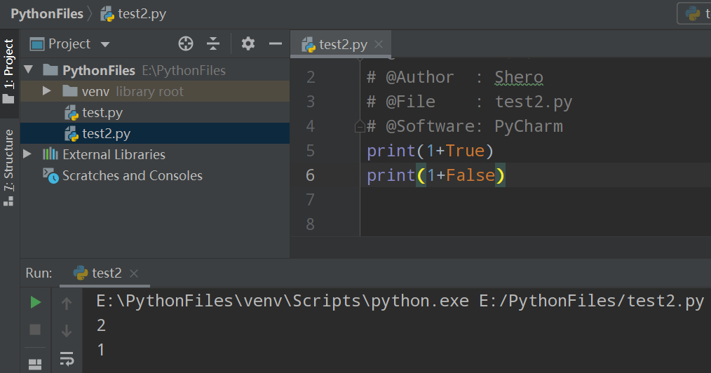This screenshot has height=373, width=711.
Task: Click the layout icon below stop button
Action: pos(35,365)
